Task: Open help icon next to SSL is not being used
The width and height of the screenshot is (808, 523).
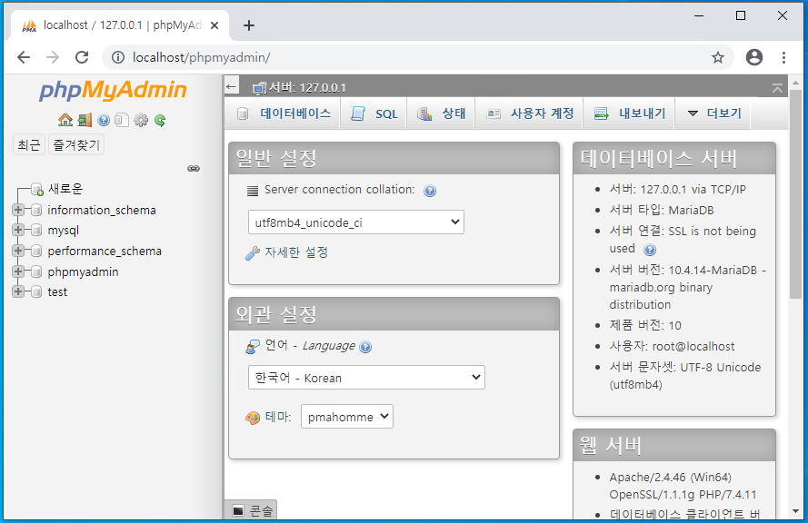Action: coord(650,250)
